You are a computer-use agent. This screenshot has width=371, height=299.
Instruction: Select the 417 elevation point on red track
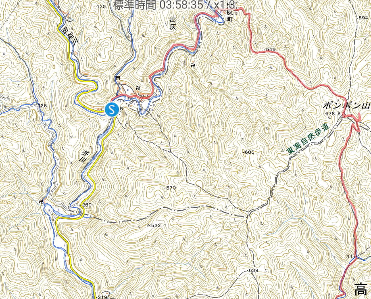352,256
